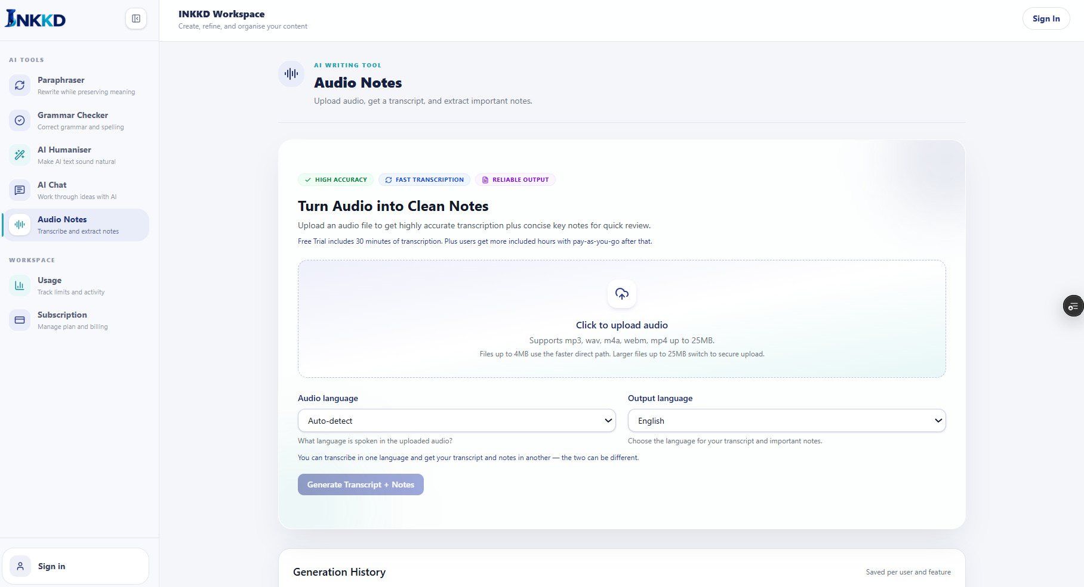Screen dimensions: 1084x587
Task: Open Grammar Checker in sidebar
Action: pos(76,120)
